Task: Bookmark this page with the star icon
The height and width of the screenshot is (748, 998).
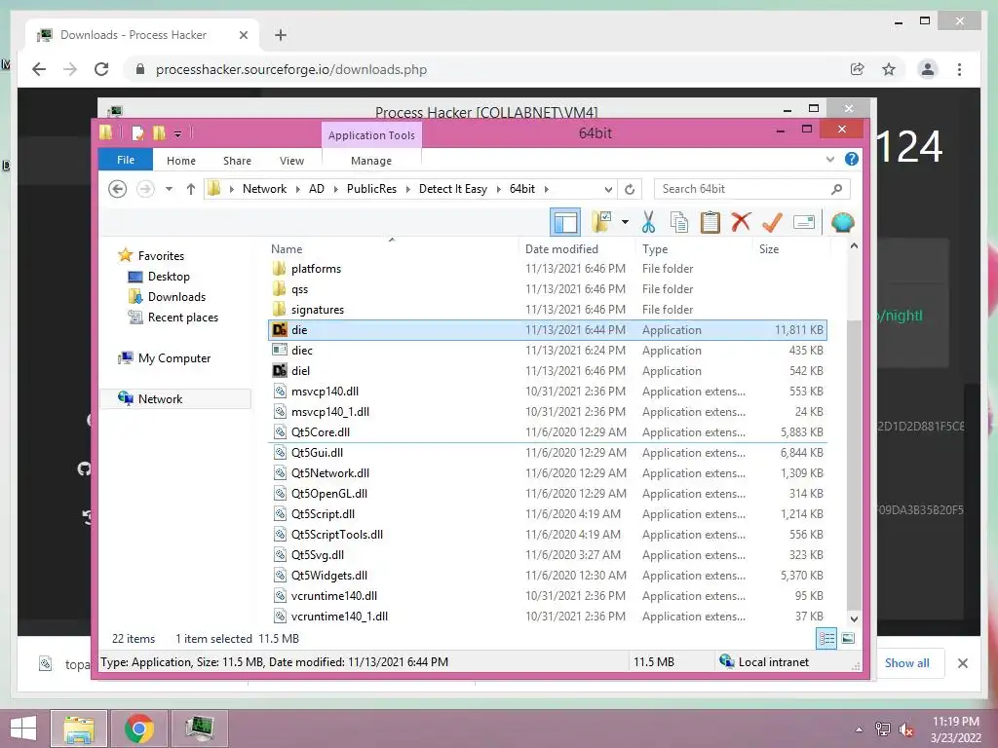Action: click(889, 69)
